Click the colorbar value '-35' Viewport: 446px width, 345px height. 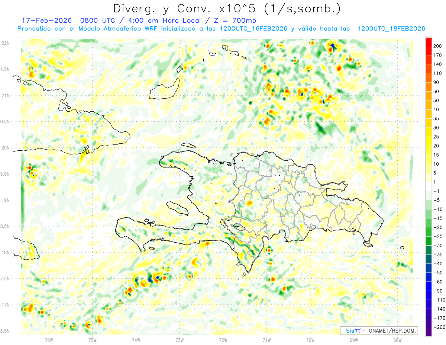point(439,255)
